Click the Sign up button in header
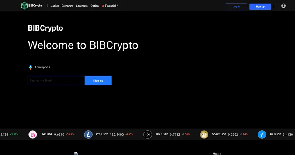295x155 pixels. [x=260, y=7]
